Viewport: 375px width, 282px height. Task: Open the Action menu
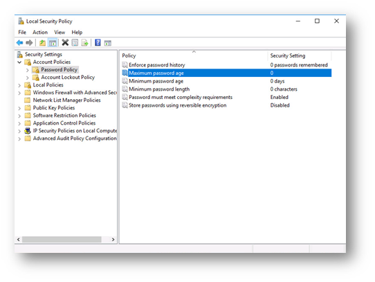coord(40,32)
